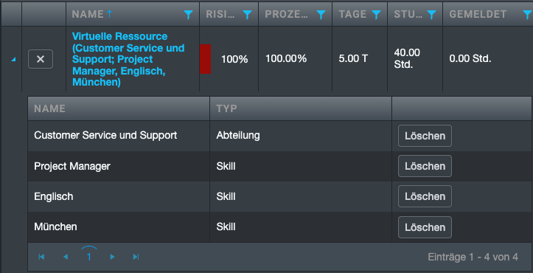Open the filter for the Tage column
The height and width of the screenshot is (273, 533).
click(376, 14)
